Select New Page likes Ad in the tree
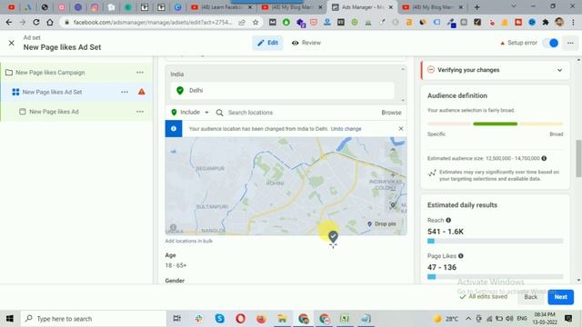Screen dimensions: 582x327 coord(54,112)
